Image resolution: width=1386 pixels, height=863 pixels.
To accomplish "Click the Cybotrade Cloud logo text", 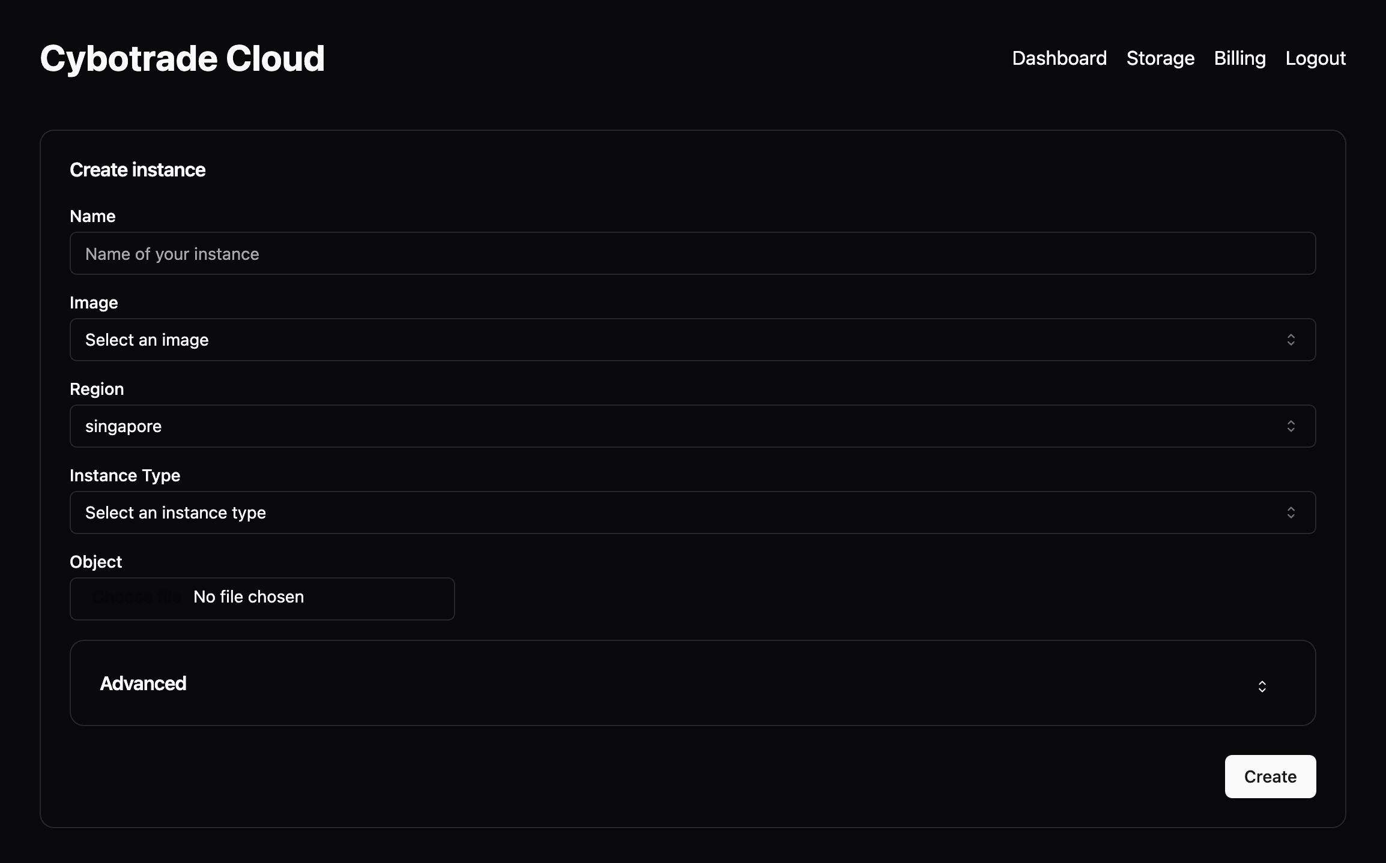I will [182, 58].
